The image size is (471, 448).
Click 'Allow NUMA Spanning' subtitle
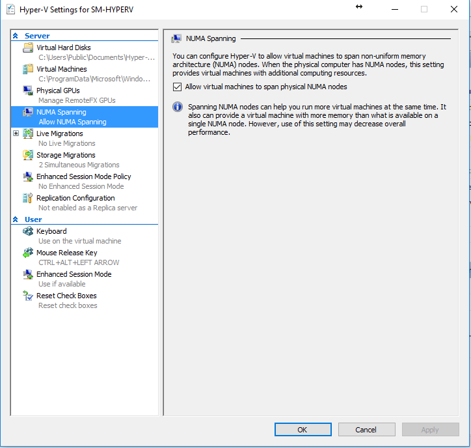click(72, 122)
